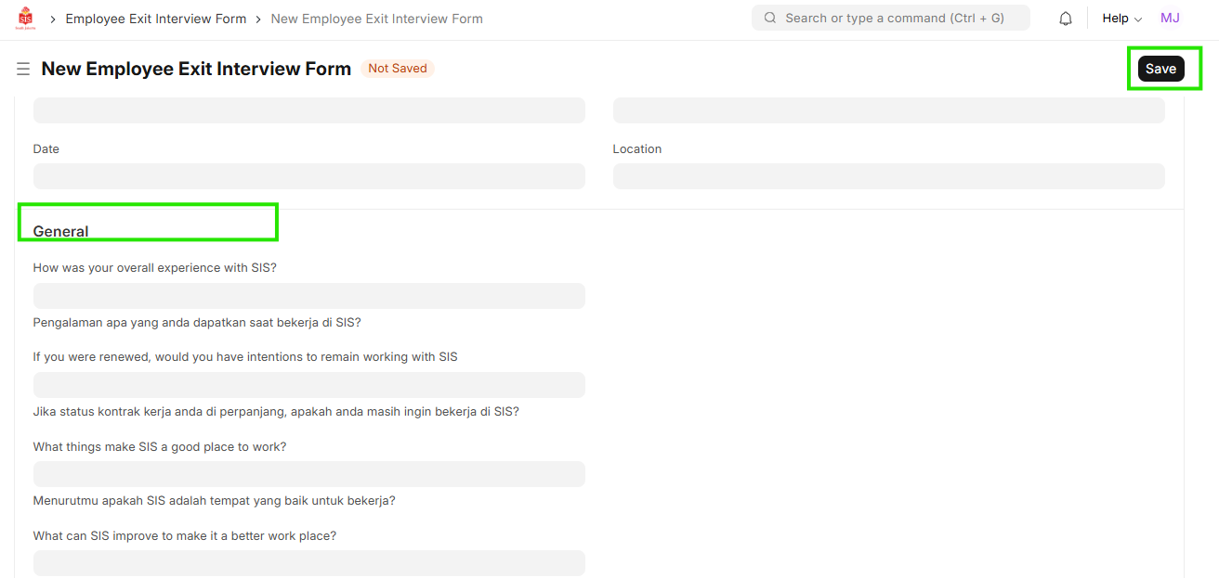Select the contract renewal intentions field
The width and height of the screenshot is (1219, 578).
(309, 385)
